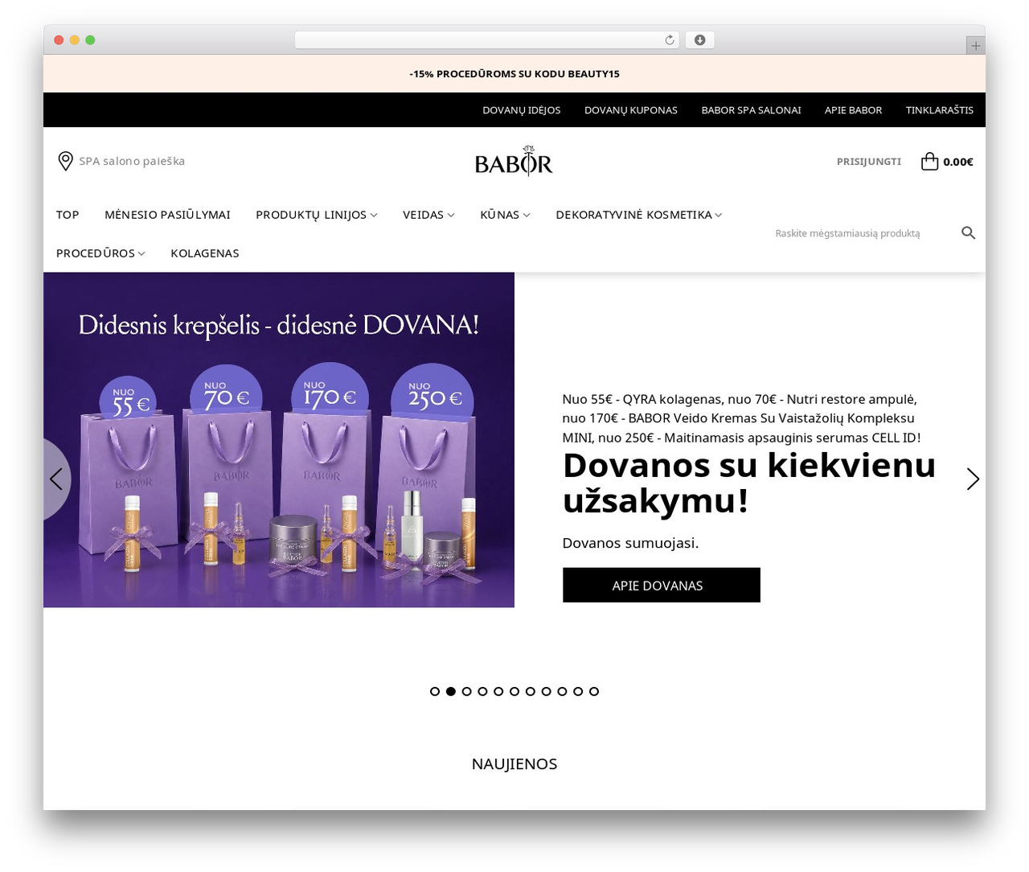Go to the BABOR logo homepage

[x=514, y=161]
